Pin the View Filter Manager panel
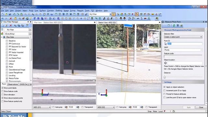 click(x=28, y=22)
